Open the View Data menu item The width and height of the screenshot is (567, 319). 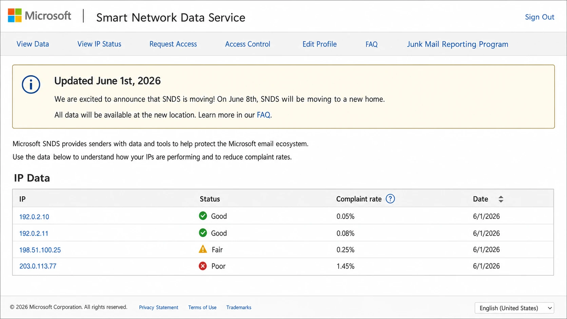pyautogui.click(x=33, y=44)
